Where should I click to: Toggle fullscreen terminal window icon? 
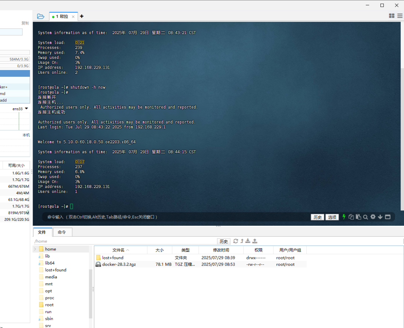point(388,217)
